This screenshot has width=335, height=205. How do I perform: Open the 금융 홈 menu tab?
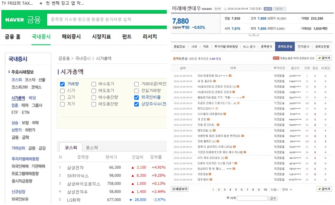tap(13, 37)
